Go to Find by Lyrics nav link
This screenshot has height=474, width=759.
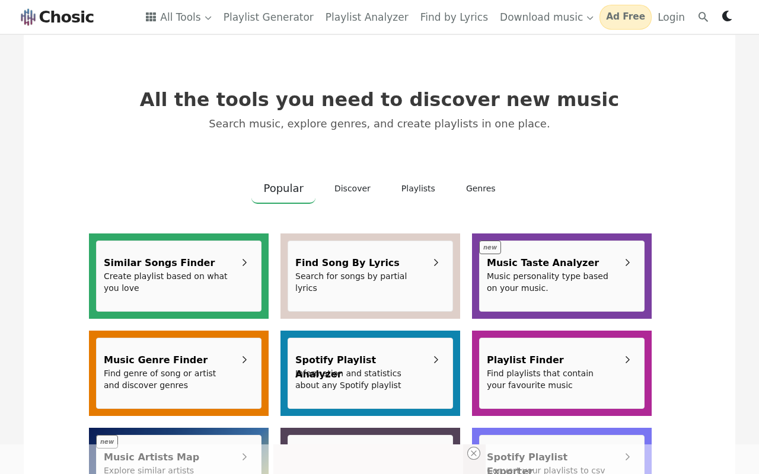(x=454, y=17)
